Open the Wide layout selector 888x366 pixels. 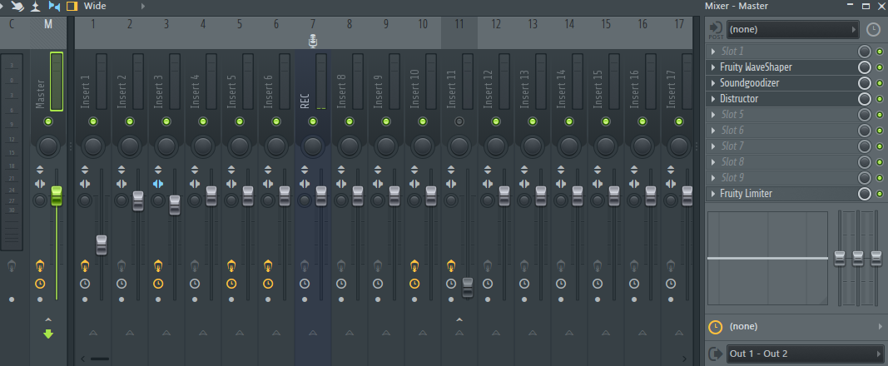pos(95,6)
